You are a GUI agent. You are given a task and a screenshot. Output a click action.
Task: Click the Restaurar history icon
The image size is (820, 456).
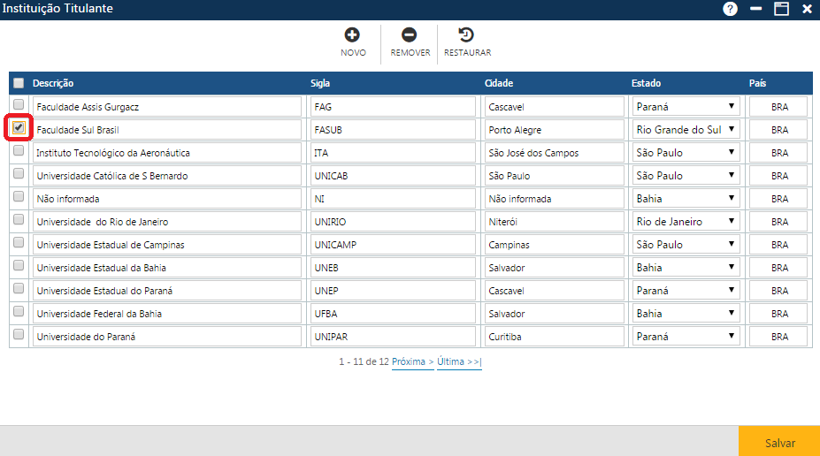click(x=466, y=35)
